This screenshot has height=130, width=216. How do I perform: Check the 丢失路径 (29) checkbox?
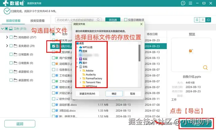click(x=11, y=46)
